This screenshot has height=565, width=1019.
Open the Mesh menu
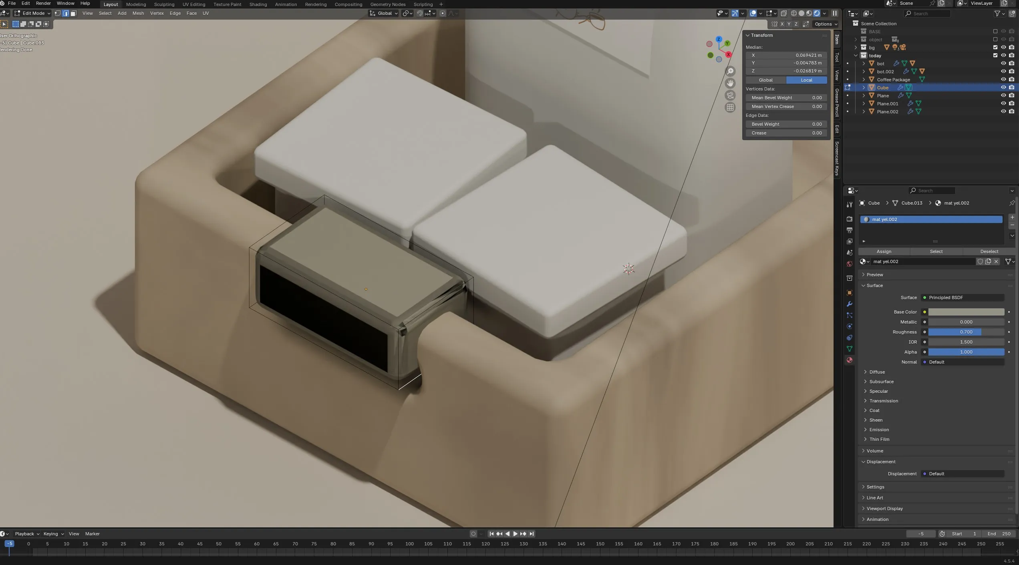[x=138, y=13]
